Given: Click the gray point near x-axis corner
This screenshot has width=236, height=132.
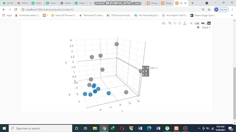Looking at the screenshot, I should [x=126, y=92].
